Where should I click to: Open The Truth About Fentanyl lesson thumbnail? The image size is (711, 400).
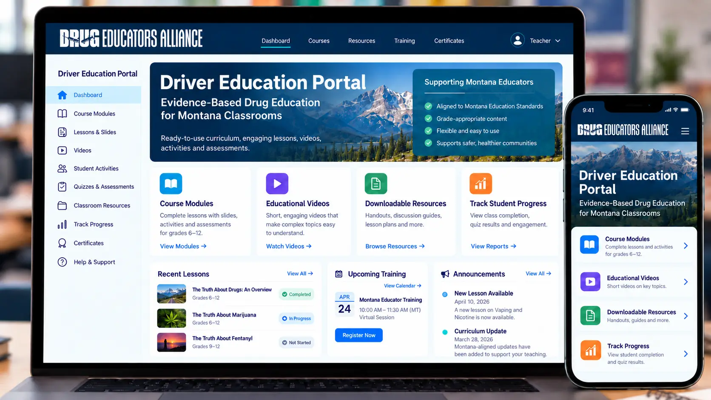172,342
